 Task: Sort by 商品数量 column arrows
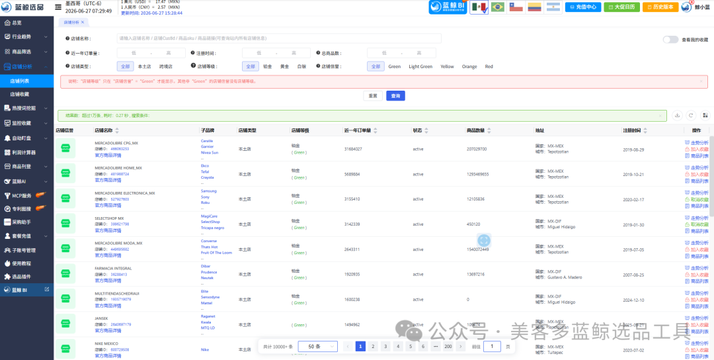point(489,130)
